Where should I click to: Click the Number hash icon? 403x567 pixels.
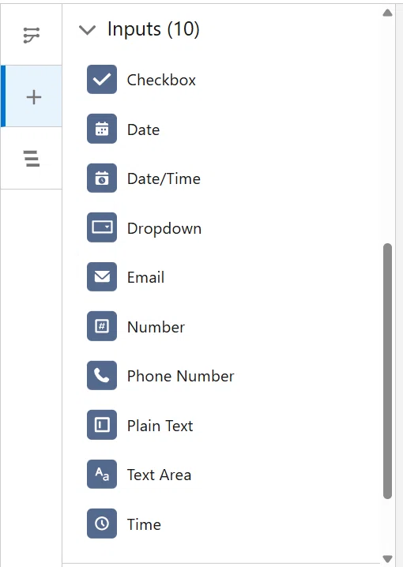point(102,326)
